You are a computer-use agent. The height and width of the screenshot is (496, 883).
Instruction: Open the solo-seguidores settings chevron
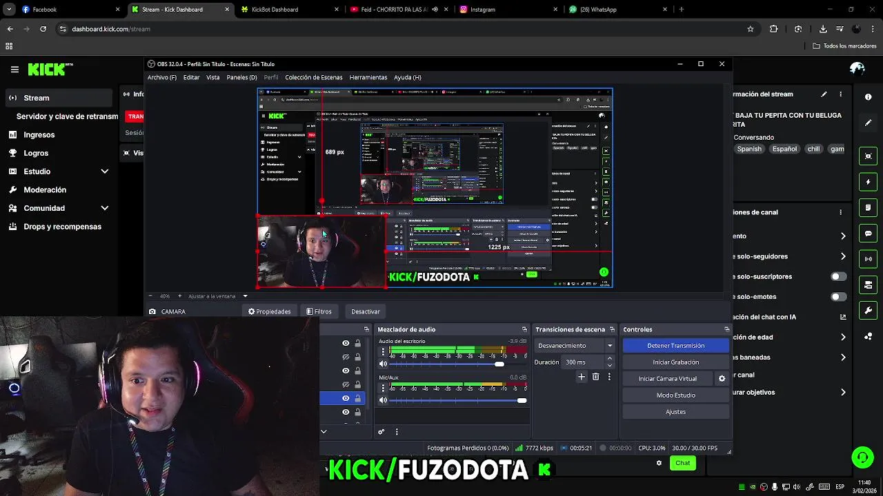[x=843, y=256]
